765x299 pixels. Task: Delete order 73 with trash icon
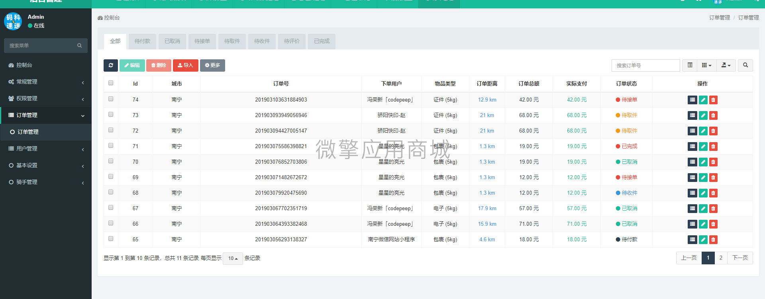click(713, 115)
